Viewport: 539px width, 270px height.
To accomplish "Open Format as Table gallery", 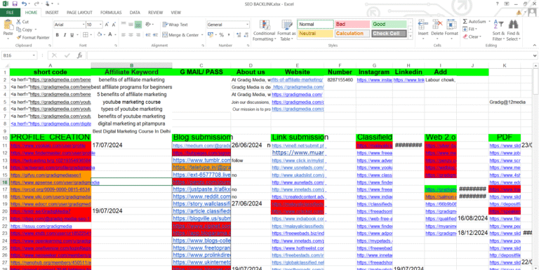I will coord(286,30).
